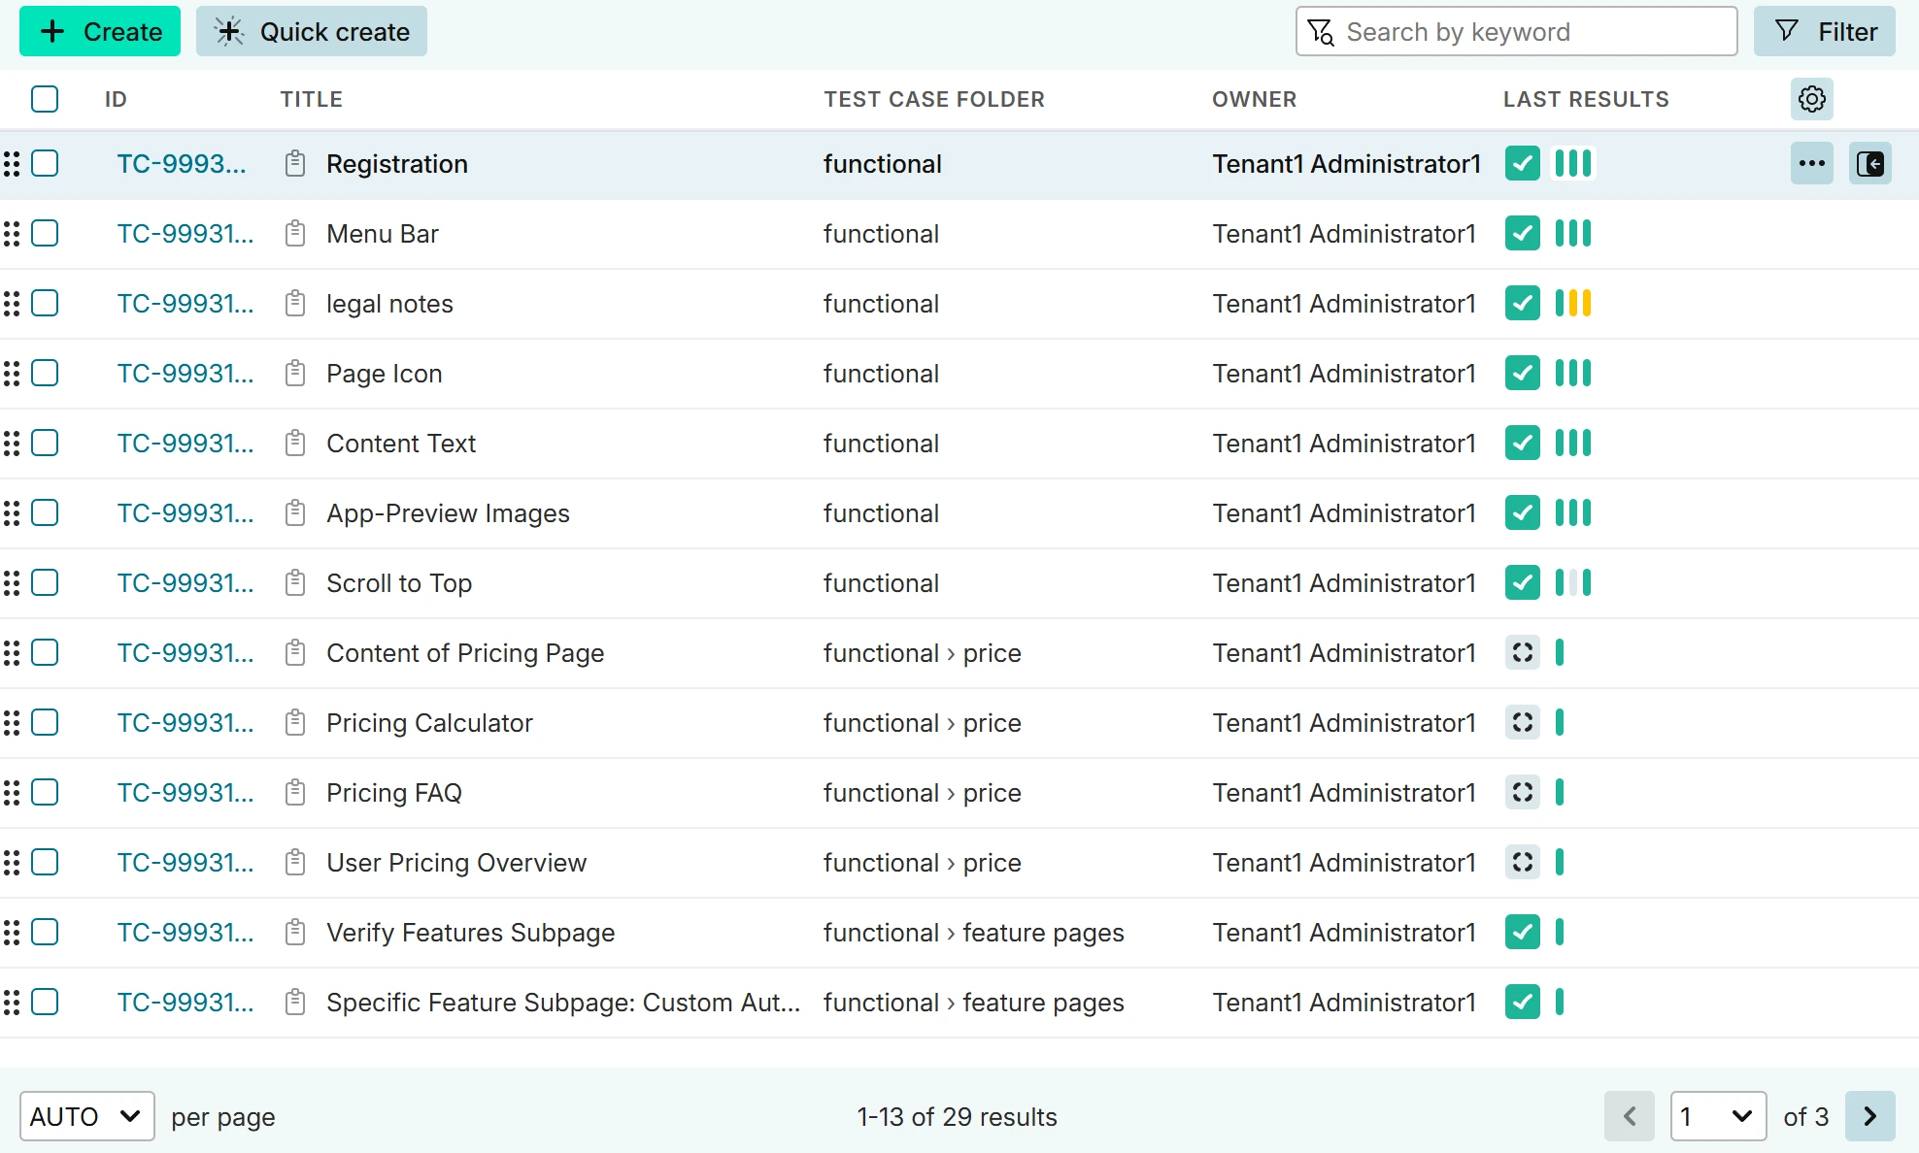The image size is (1919, 1153).
Task: Click the yellow-green result bars for legal notes
Action: 1573,303
